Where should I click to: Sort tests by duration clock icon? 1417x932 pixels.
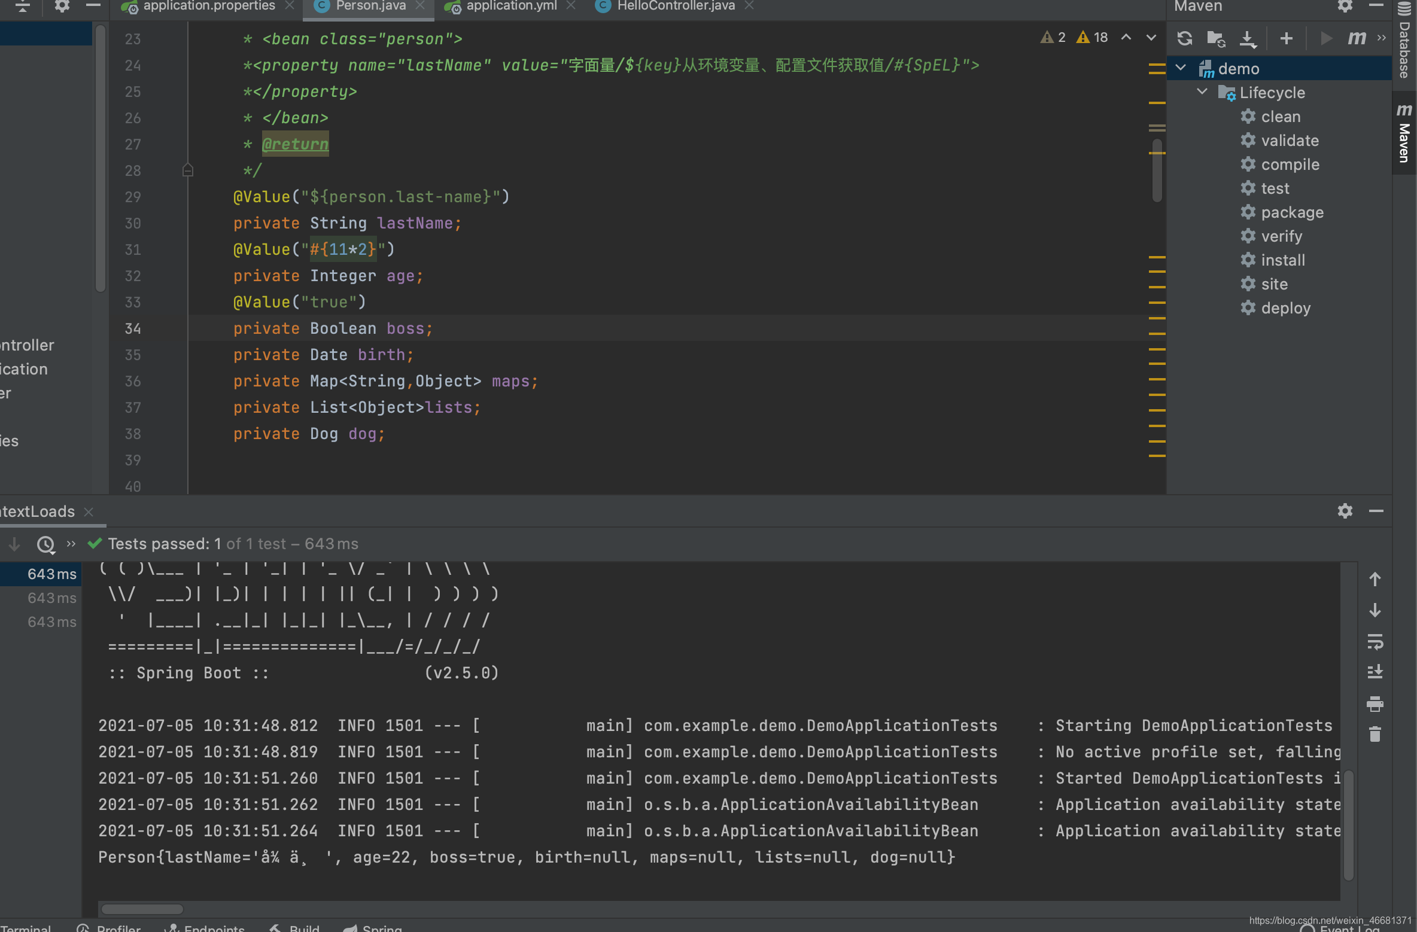click(46, 544)
